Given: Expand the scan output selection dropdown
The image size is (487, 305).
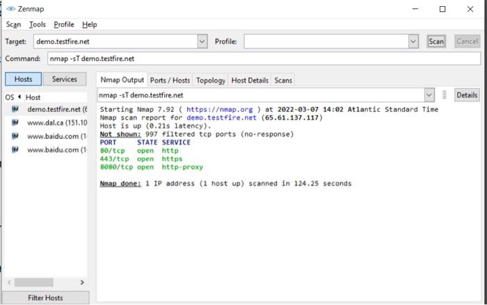Looking at the screenshot, I should tap(429, 95).
